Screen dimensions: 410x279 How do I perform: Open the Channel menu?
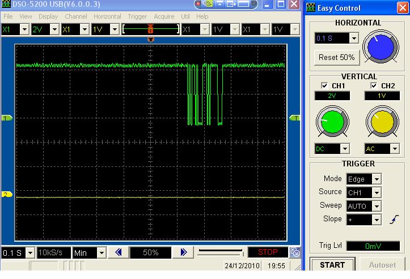coord(76,16)
